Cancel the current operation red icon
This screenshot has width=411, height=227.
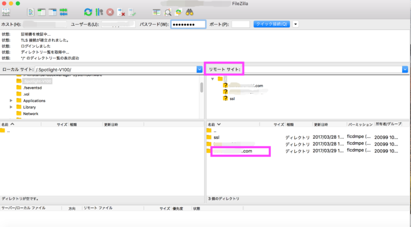point(110,12)
